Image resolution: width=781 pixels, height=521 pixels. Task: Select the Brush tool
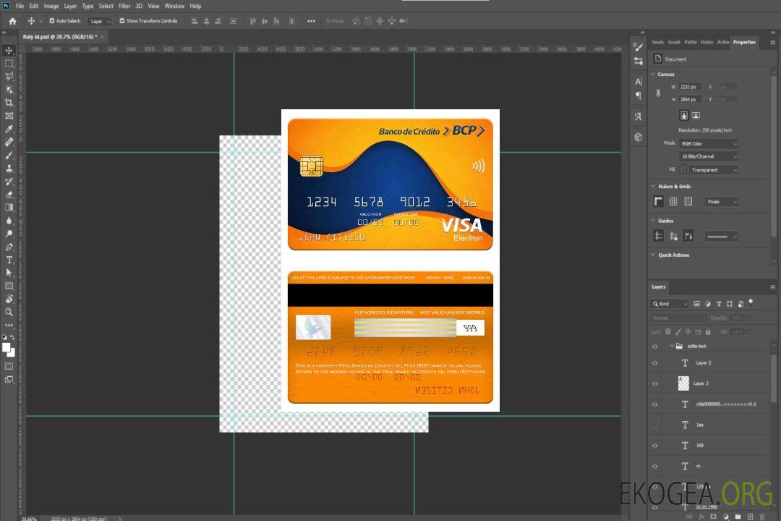click(x=9, y=155)
